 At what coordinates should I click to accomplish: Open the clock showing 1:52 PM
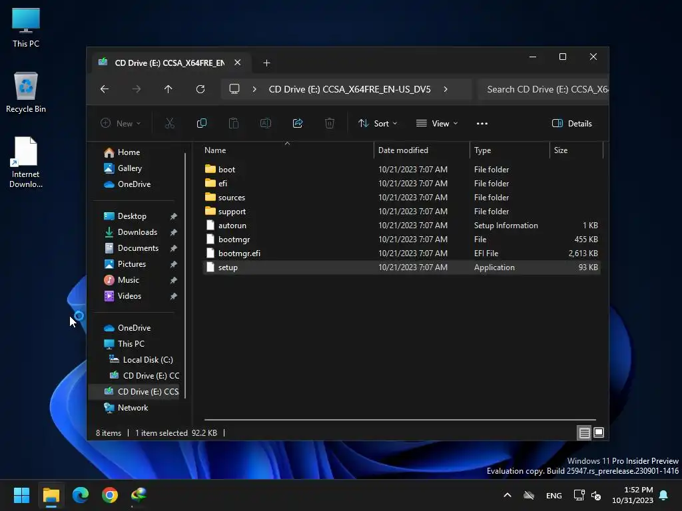[x=633, y=495]
